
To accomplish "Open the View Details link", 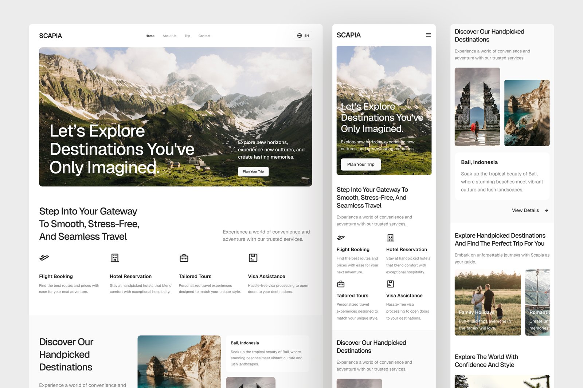I will pyautogui.click(x=525, y=210).
